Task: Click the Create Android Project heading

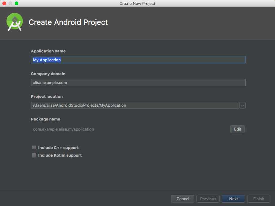Action: (68, 22)
